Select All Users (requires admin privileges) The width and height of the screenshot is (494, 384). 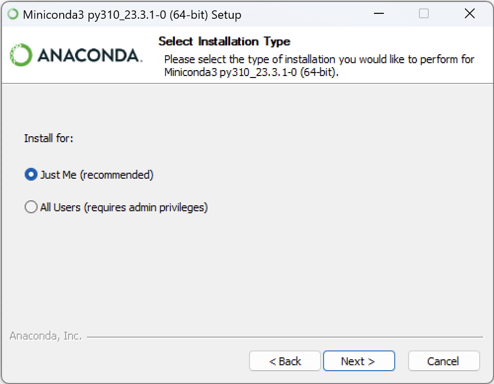pos(31,207)
